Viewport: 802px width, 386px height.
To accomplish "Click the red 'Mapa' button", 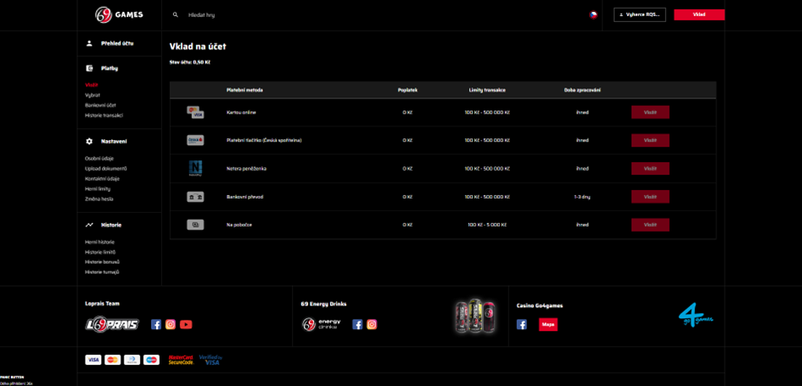I will point(548,324).
